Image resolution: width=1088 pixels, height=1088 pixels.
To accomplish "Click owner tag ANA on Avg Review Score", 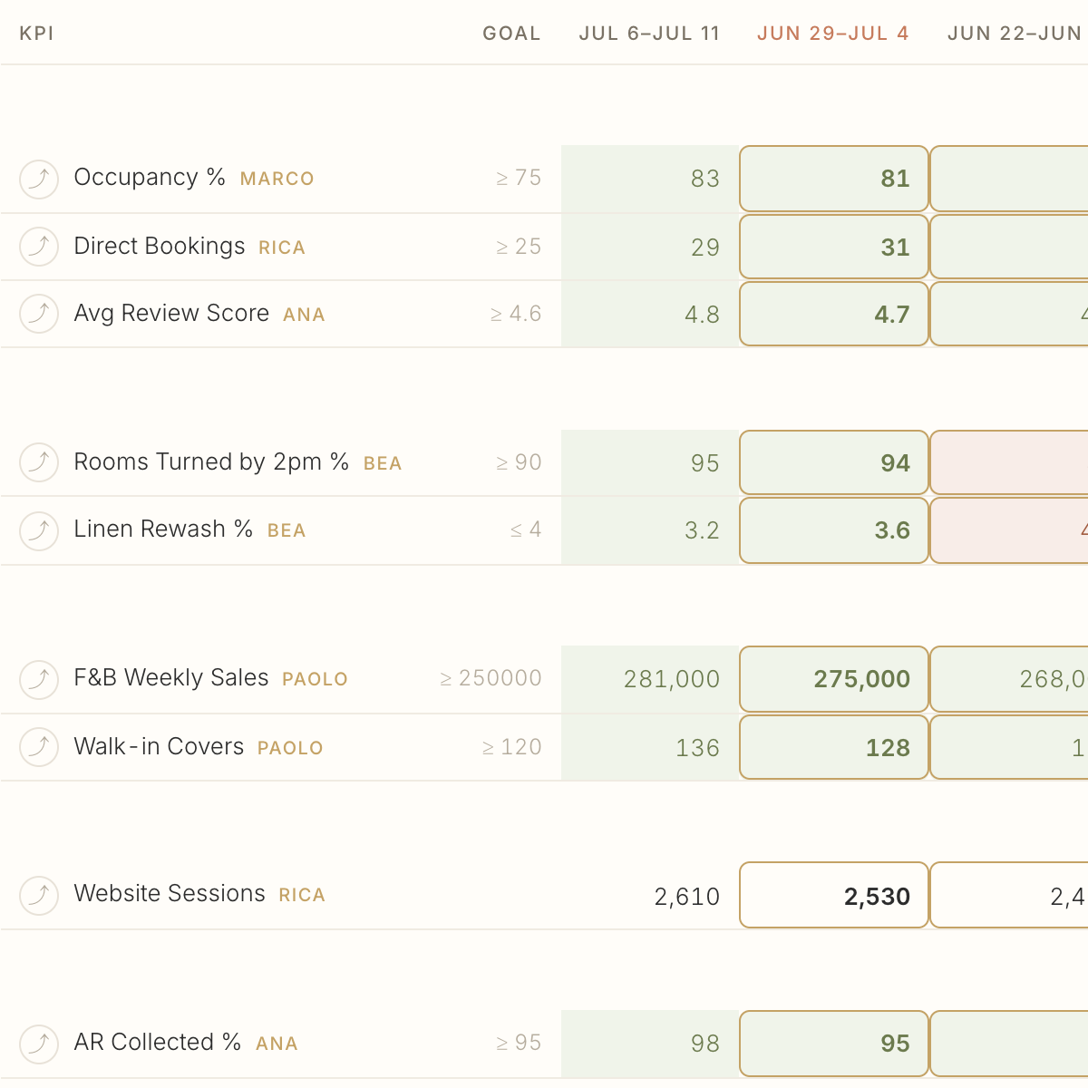I will pyautogui.click(x=304, y=315).
